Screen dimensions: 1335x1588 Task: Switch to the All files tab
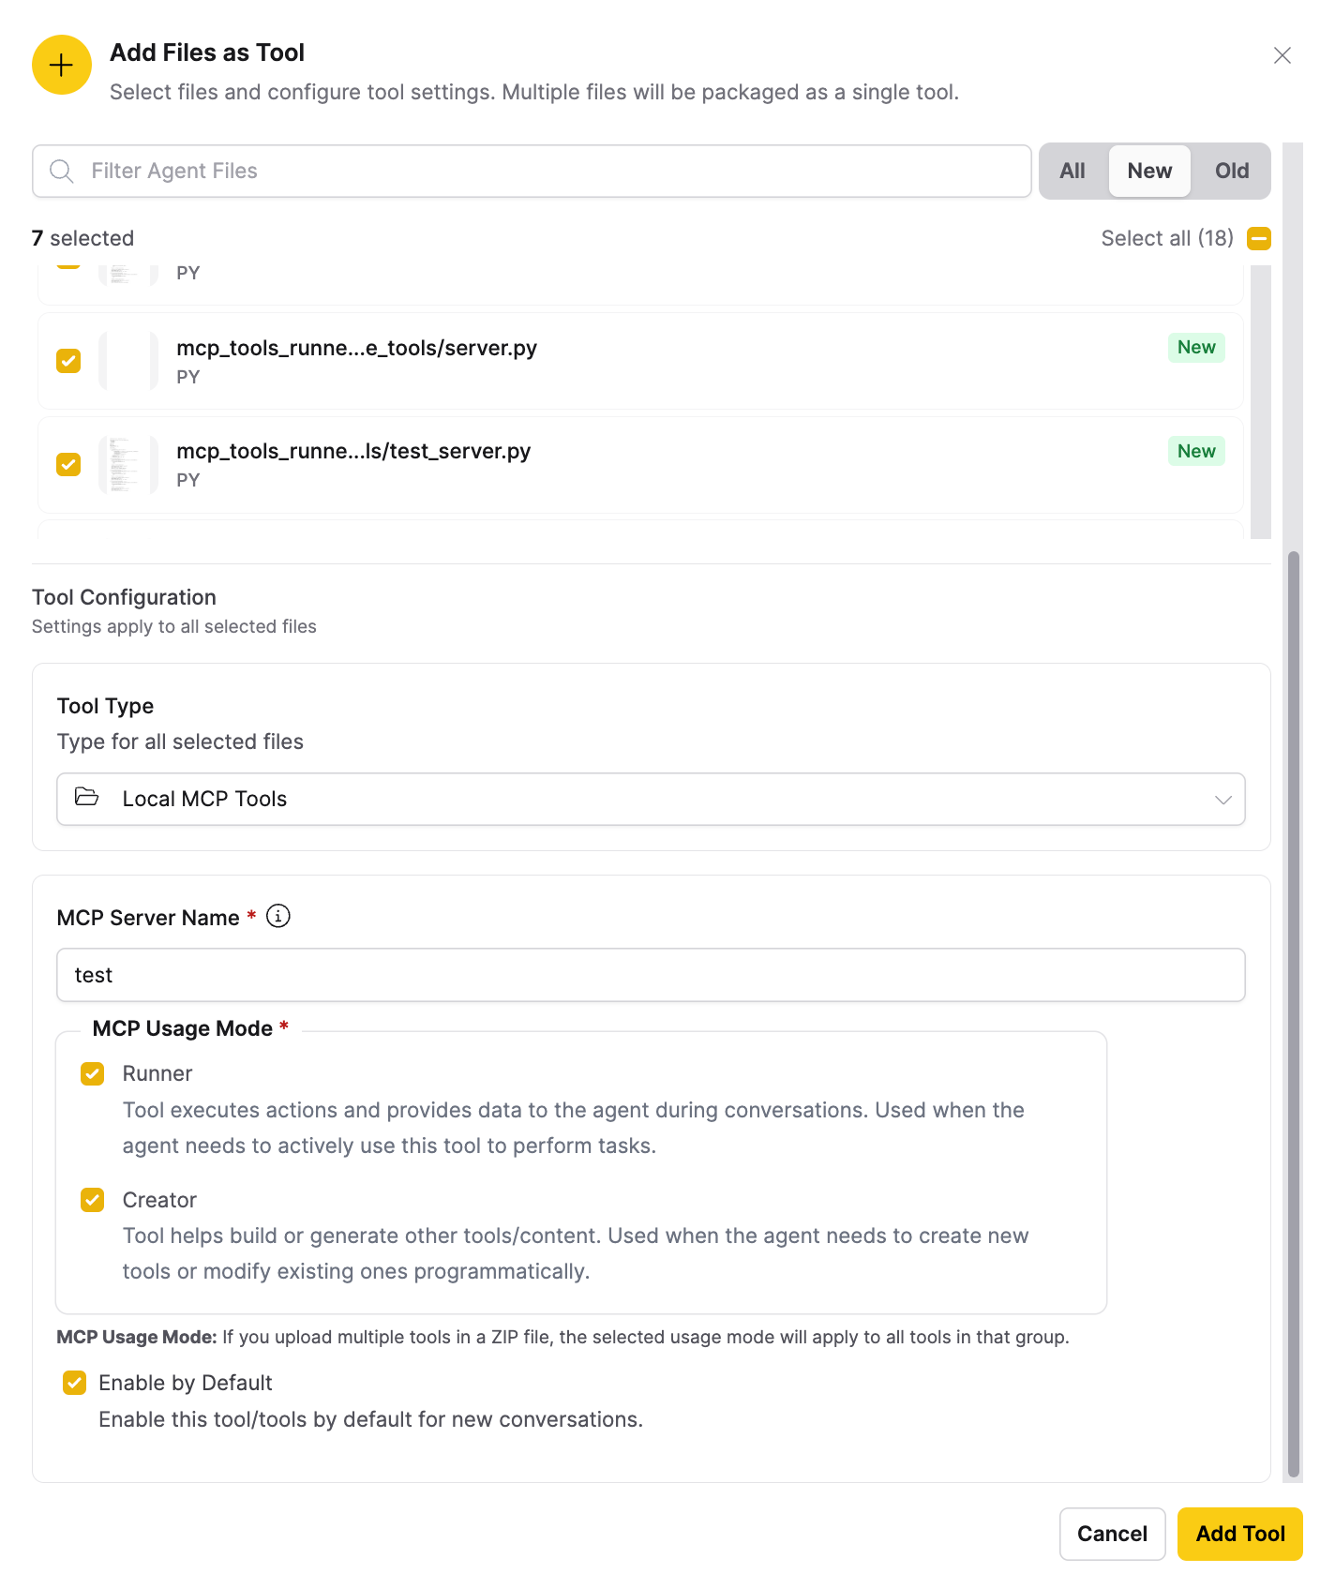[x=1072, y=171]
